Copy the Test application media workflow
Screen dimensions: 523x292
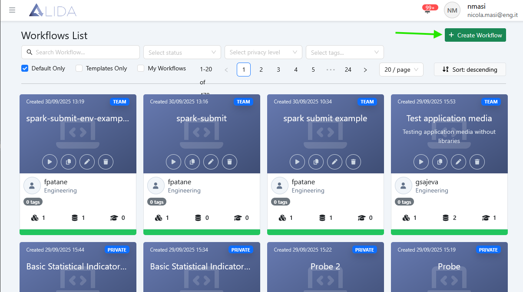440,162
